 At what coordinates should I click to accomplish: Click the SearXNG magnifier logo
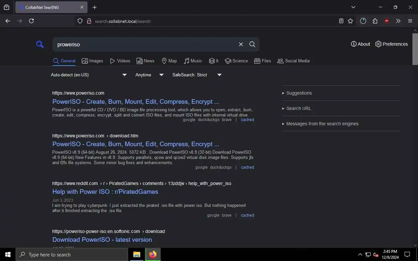click(40, 44)
